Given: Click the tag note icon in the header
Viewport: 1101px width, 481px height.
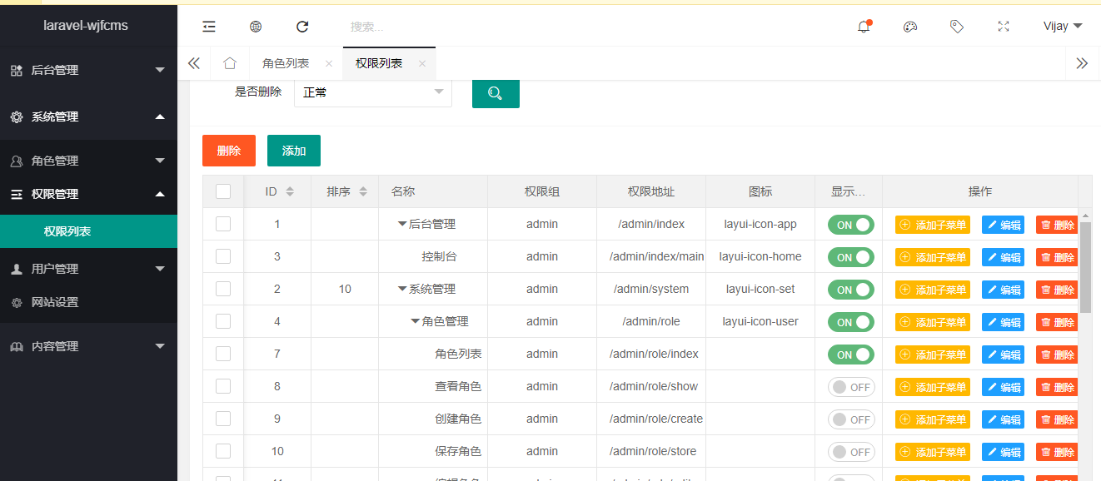Looking at the screenshot, I should (957, 27).
